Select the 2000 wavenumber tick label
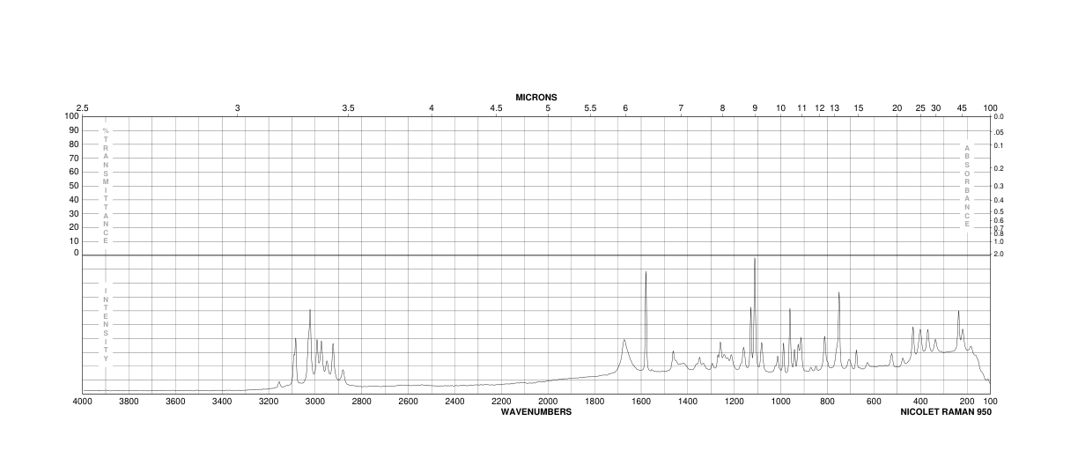The image size is (1078, 465). tap(548, 402)
